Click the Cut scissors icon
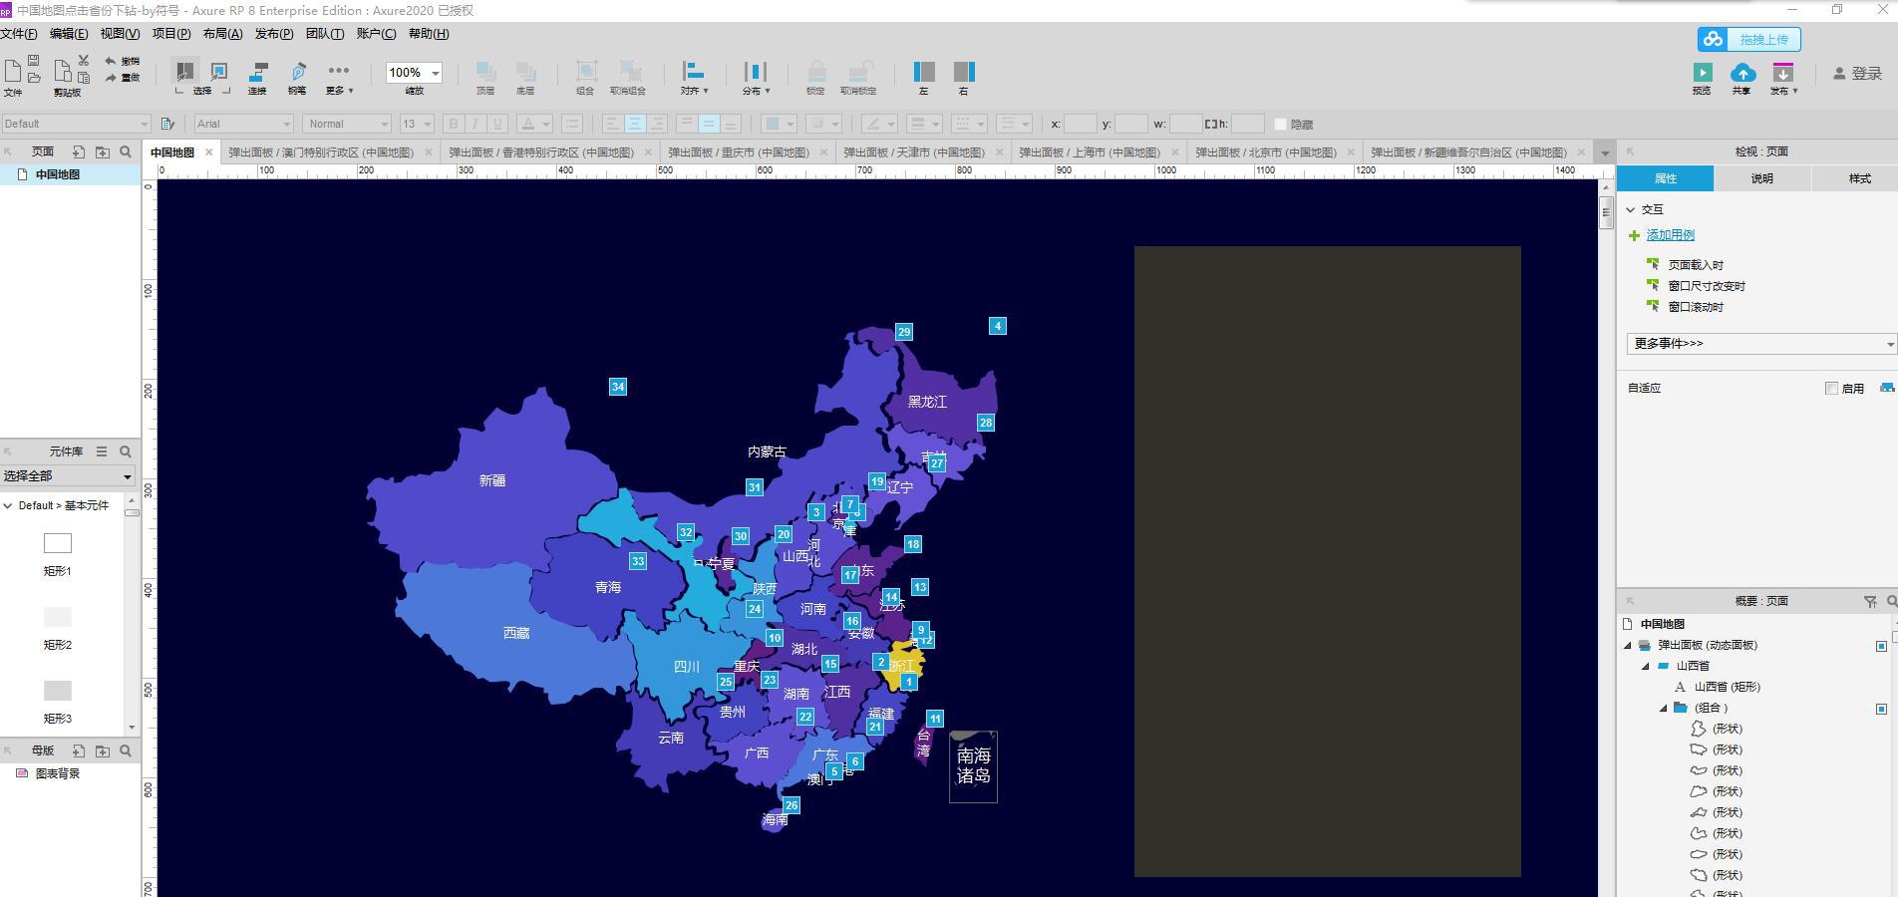Viewport: 1898px width, 897px height. point(84,61)
